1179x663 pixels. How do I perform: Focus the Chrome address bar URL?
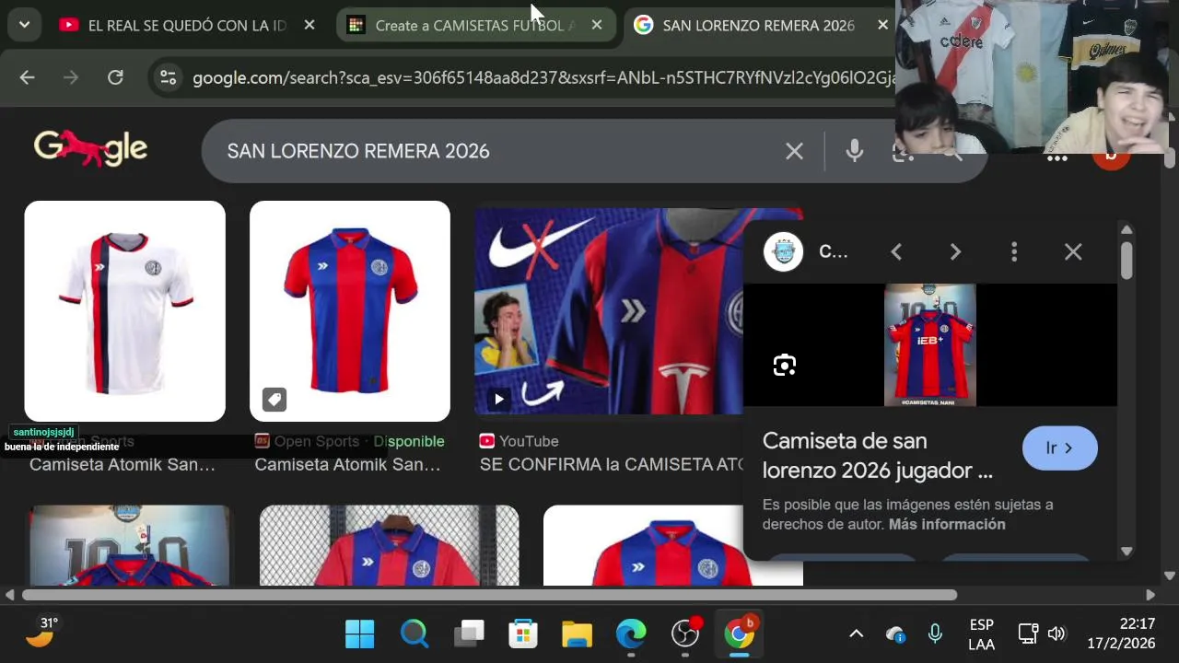pyautogui.click(x=543, y=78)
